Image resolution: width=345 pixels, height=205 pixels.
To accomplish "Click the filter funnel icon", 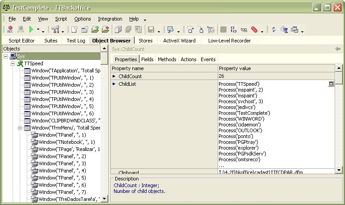I will click(284, 29).
